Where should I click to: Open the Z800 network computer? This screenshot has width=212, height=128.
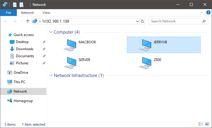point(146,62)
